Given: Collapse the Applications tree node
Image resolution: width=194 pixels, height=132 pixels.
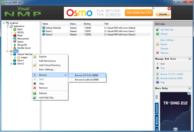Looking at the screenshot, I should tap(8, 26).
